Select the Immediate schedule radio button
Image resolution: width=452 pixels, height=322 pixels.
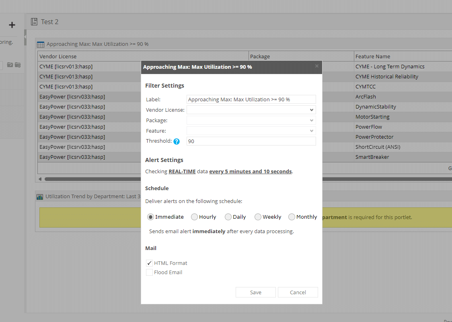150,217
